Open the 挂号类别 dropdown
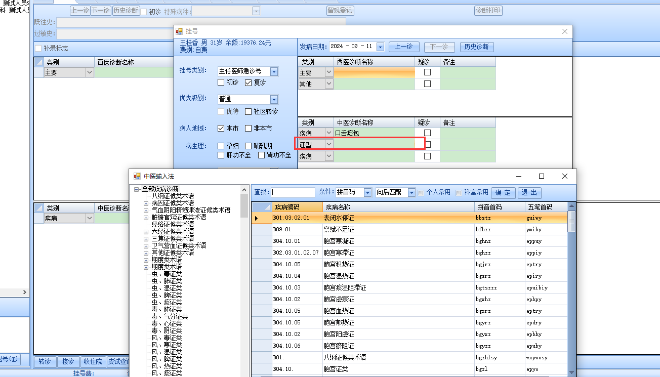Screen dimensions: 660x377 [274, 71]
